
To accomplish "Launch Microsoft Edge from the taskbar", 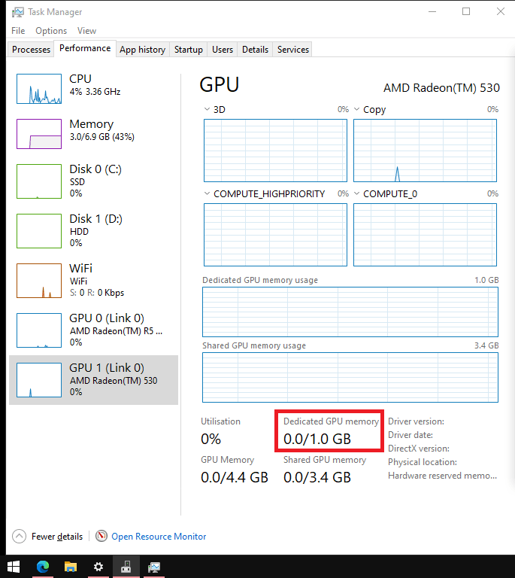I will [43, 567].
